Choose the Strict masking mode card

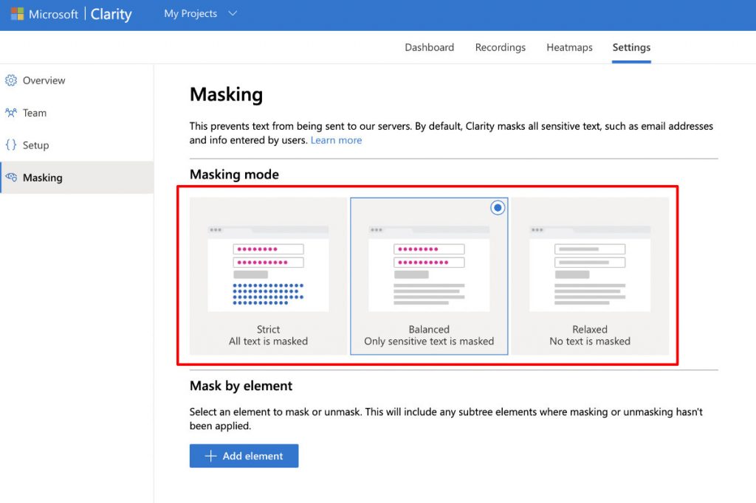(268, 276)
